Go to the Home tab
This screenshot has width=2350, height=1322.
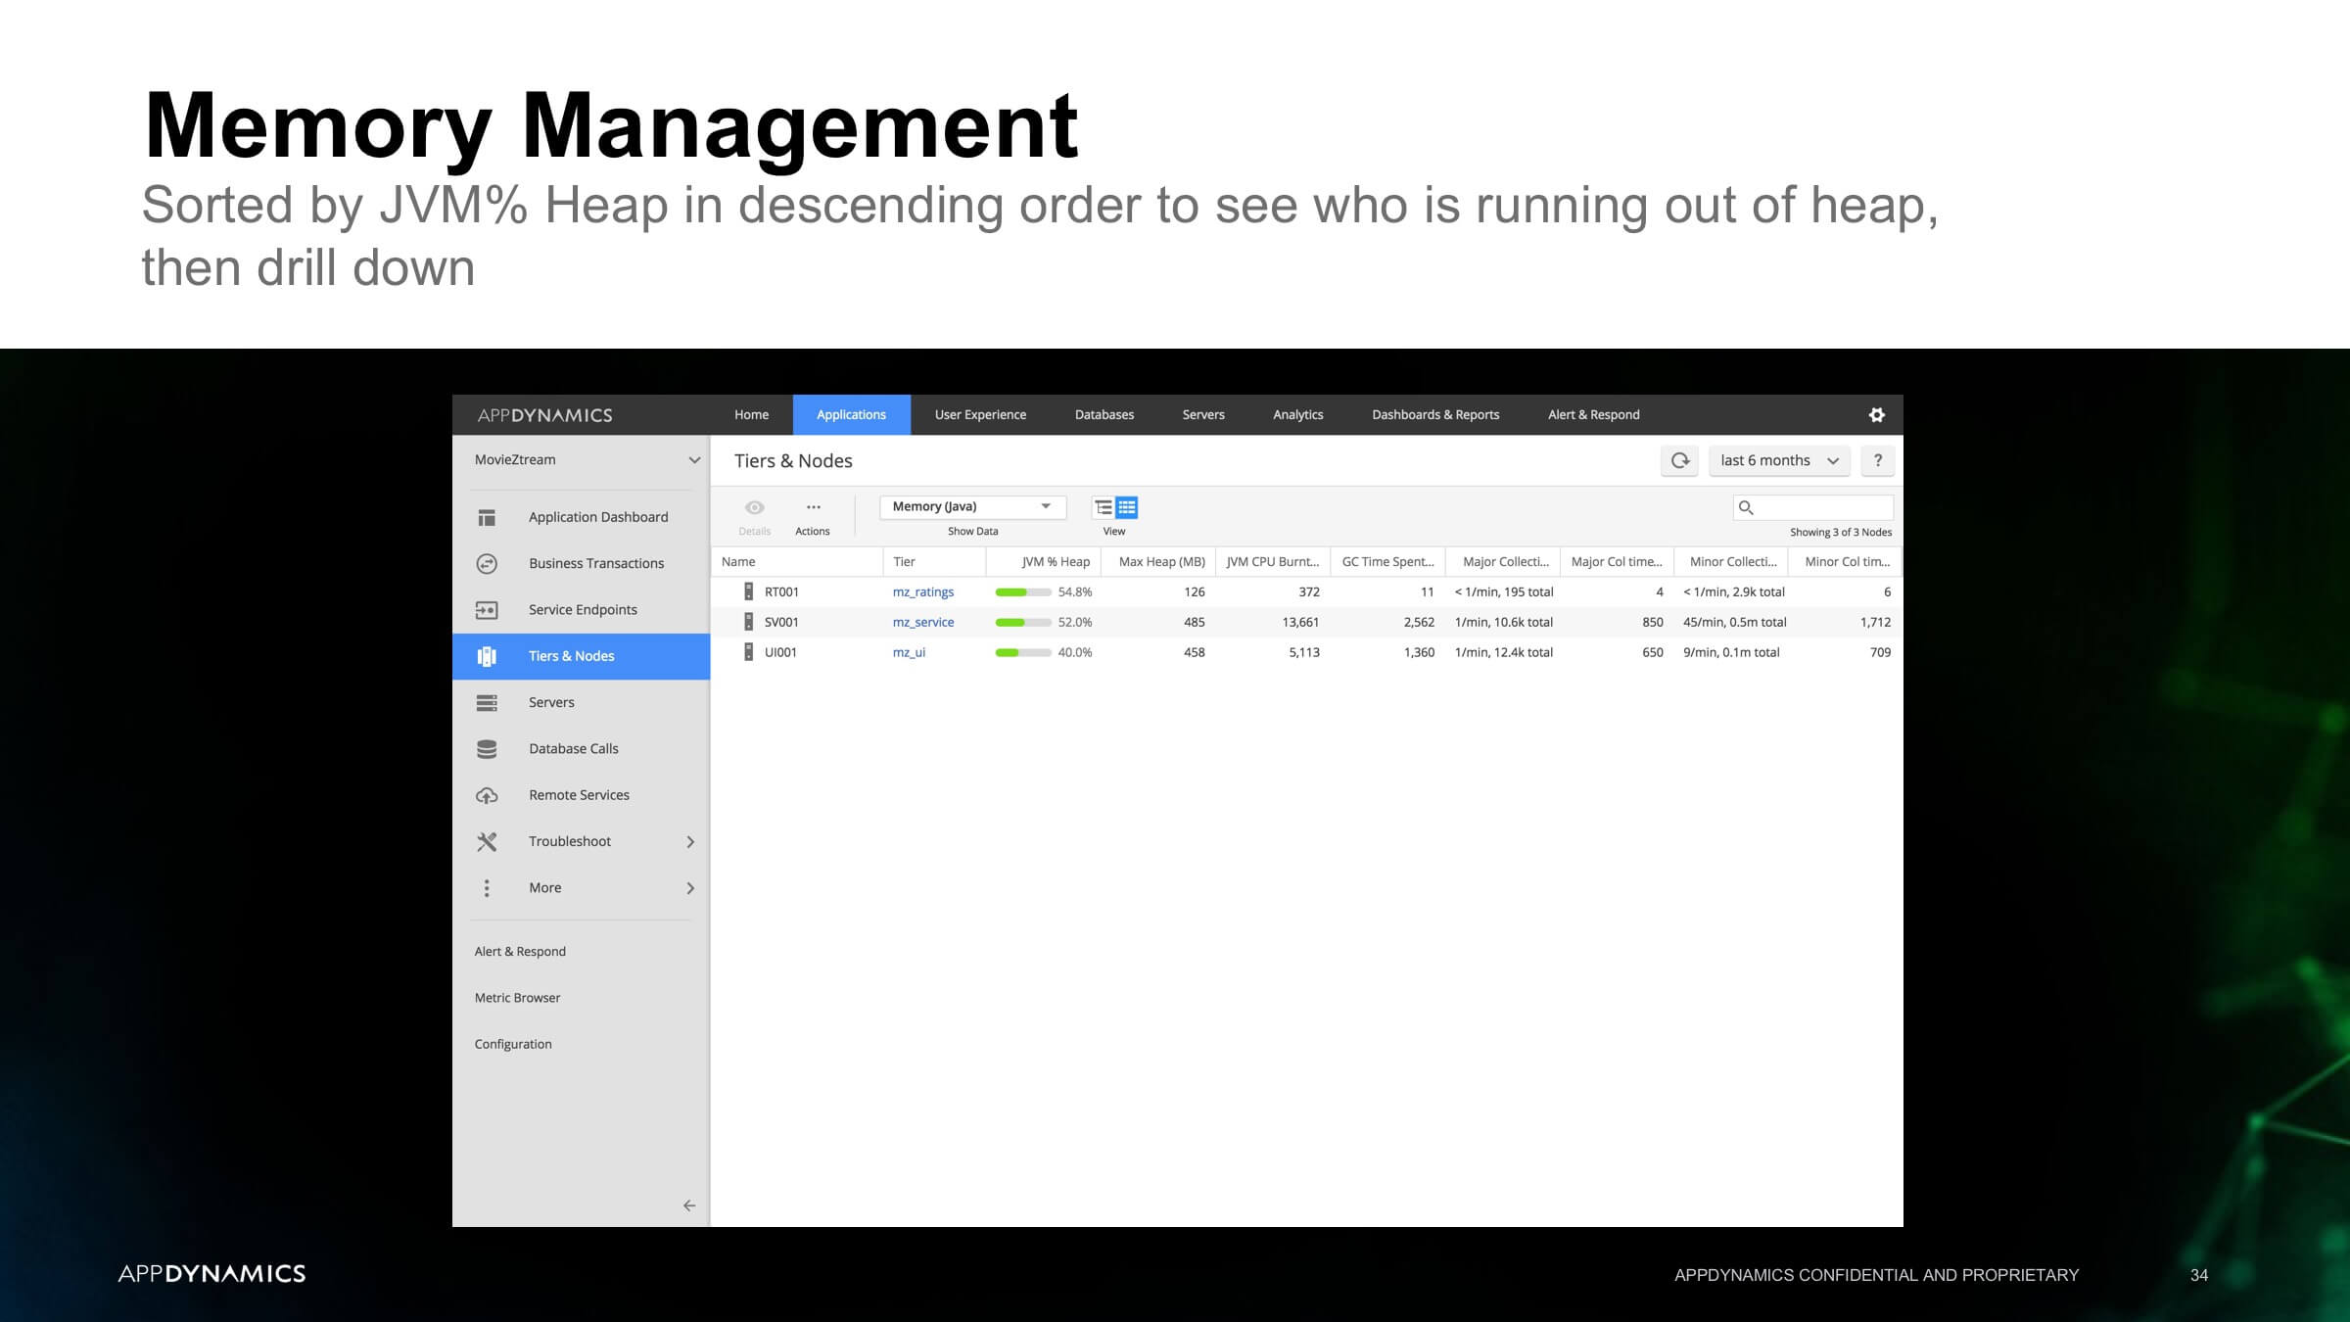[752, 415]
